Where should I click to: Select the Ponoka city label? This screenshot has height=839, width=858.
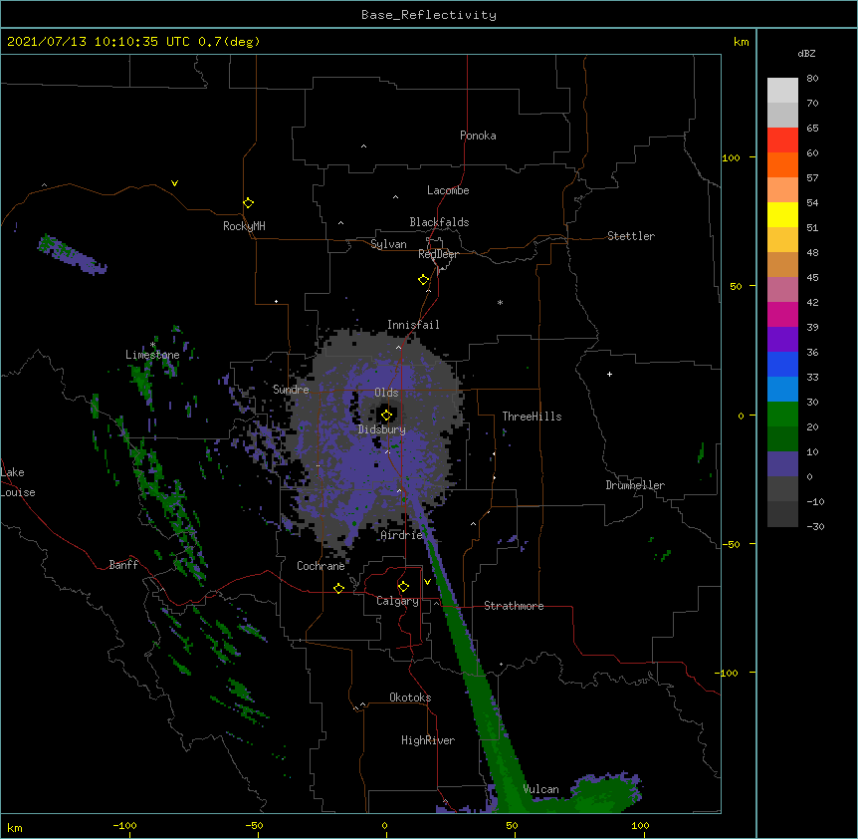[x=478, y=136]
